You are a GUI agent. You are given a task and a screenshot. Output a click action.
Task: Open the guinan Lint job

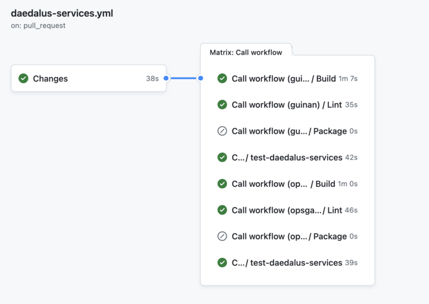[x=287, y=105]
